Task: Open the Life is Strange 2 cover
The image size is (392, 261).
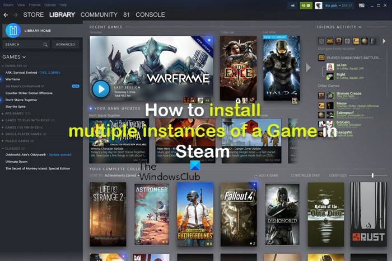Action: [108, 215]
